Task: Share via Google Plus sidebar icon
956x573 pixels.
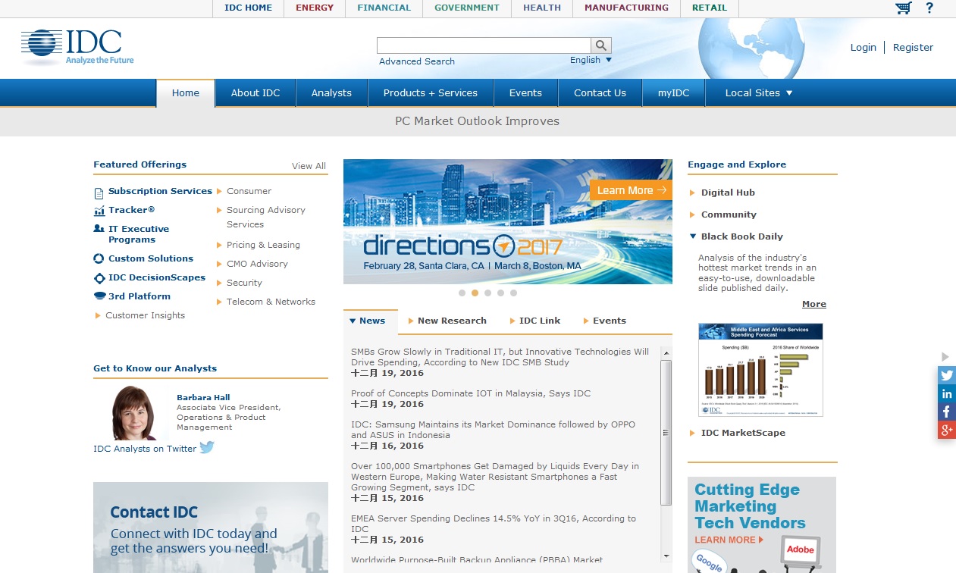Action: pos(947,431)
